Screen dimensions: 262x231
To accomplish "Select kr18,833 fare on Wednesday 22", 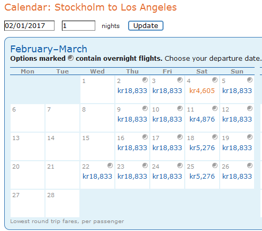I will pyautogui.click(x=97, y=177).
